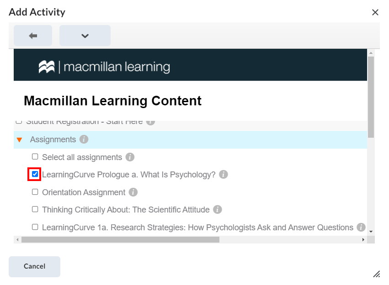
Task: Enable Thinking Critically About checkbox
Action: pos(35,209)
